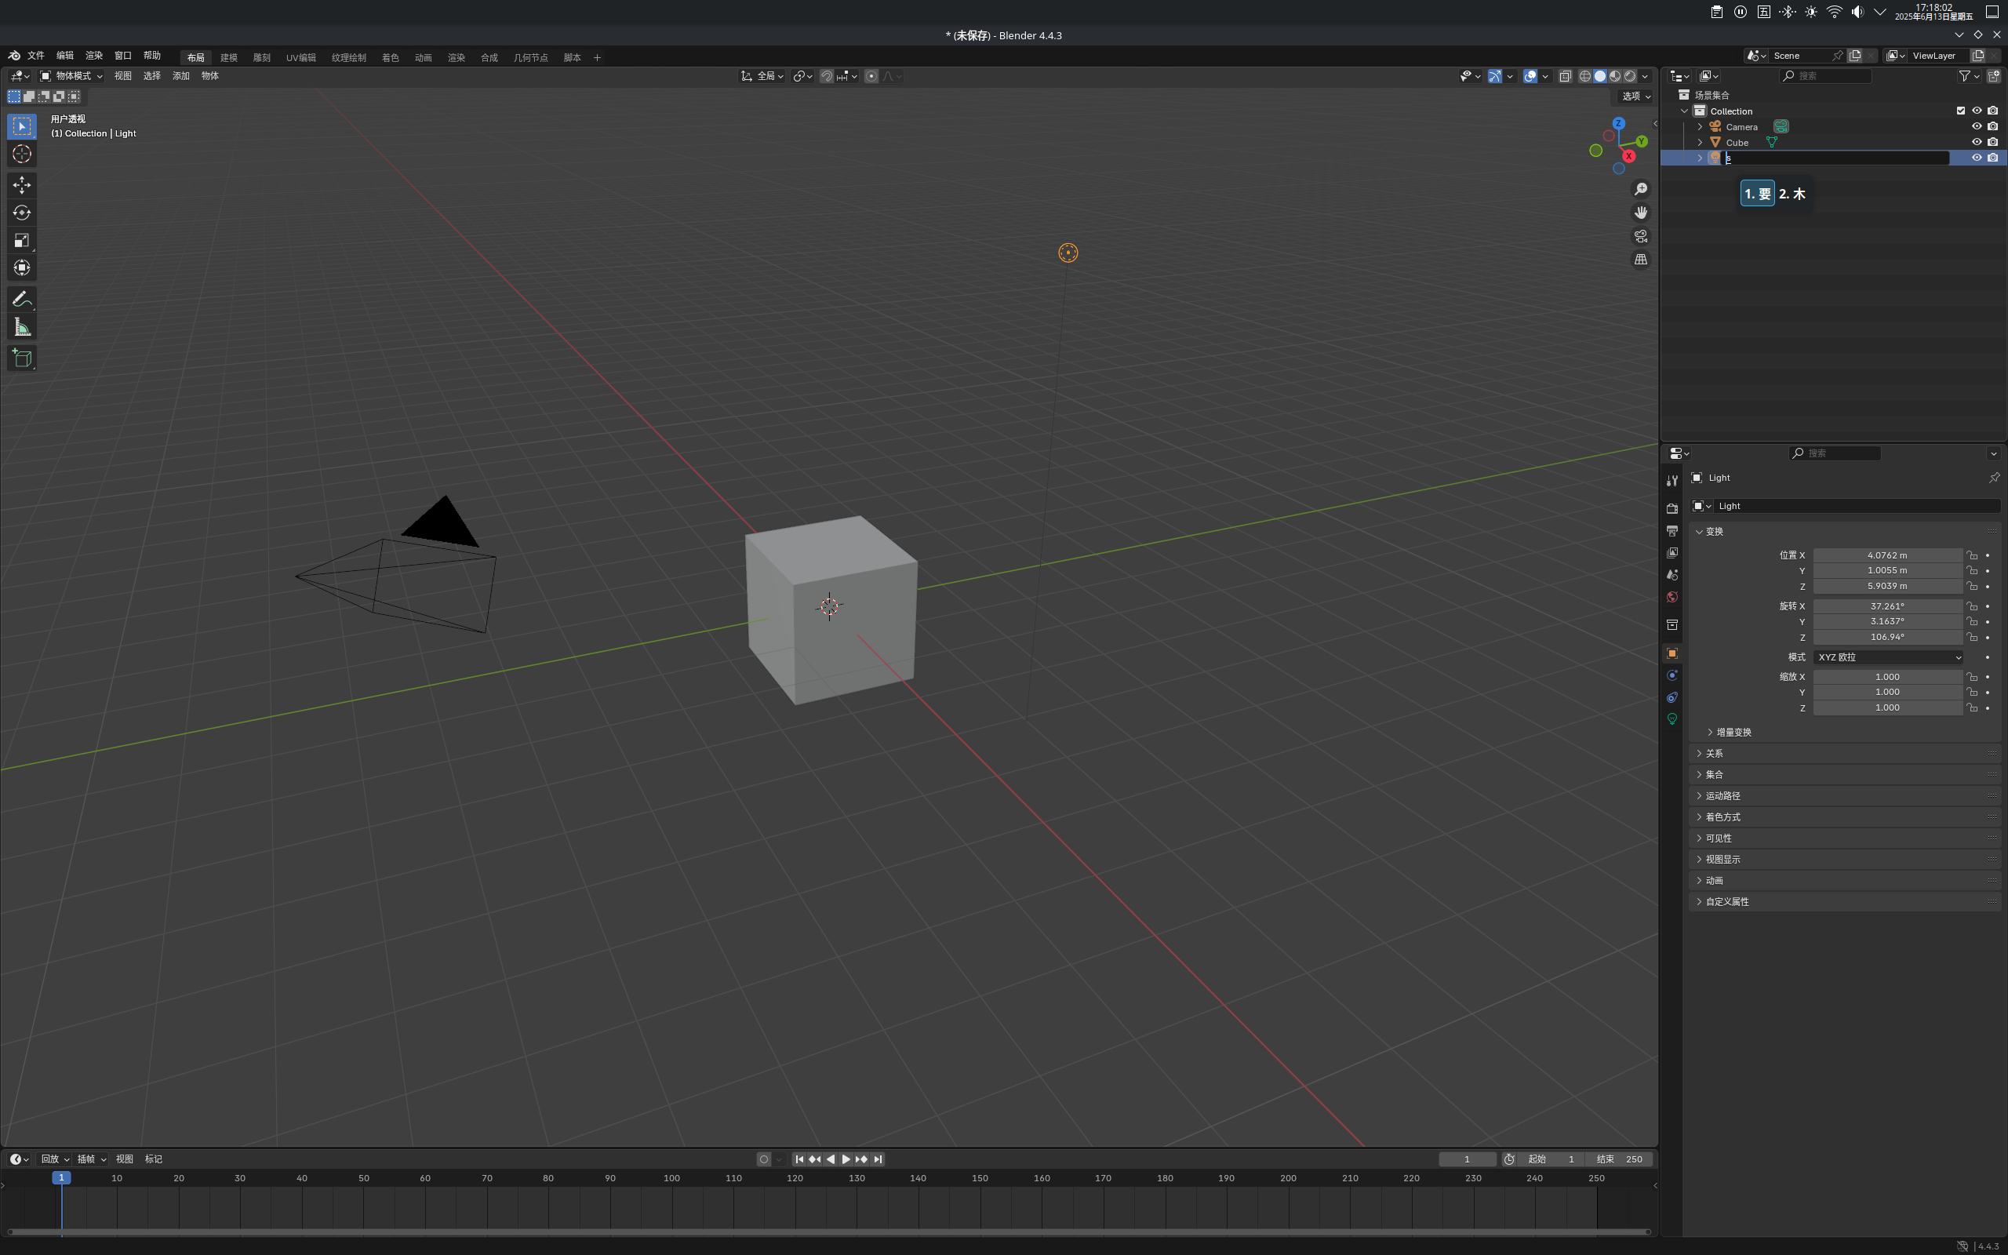Open Object Mode dropdown
The width and height of the screenshot is (2008, 1255).
72,75
